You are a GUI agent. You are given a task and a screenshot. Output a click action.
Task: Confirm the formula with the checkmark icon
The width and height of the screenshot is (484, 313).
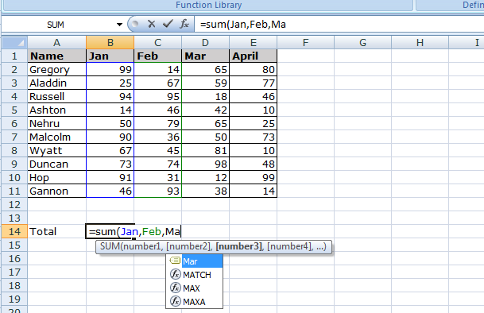[x=168, y=24]
